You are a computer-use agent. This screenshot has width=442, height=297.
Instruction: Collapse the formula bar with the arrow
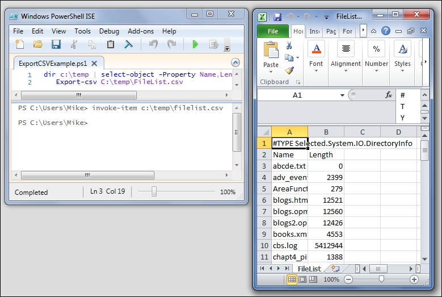425,95
